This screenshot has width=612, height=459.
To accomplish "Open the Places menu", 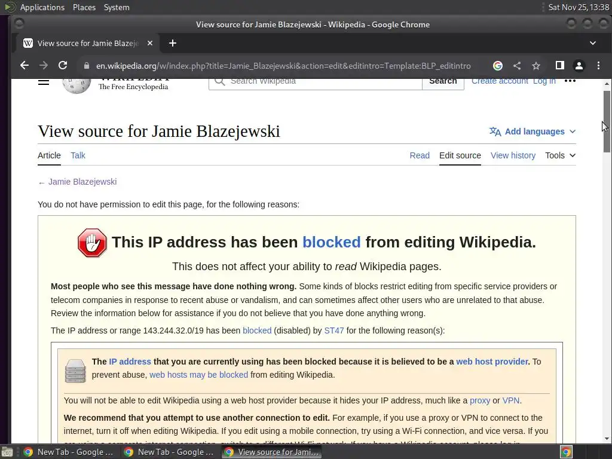I will (x=84, y=7).
